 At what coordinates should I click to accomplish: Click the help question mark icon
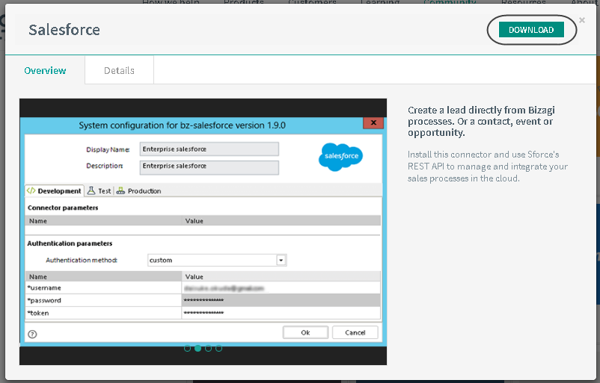[32, 334]
